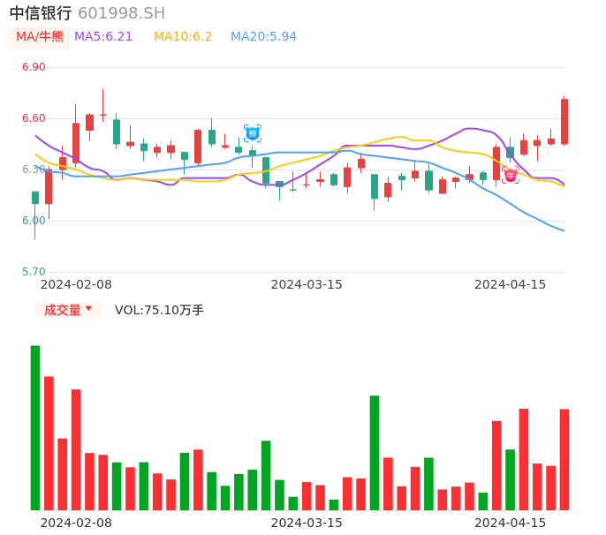Select the 2024-04-15 date under the volume chart
Viewport: 606px width, 535px height.
click(511, 523)
